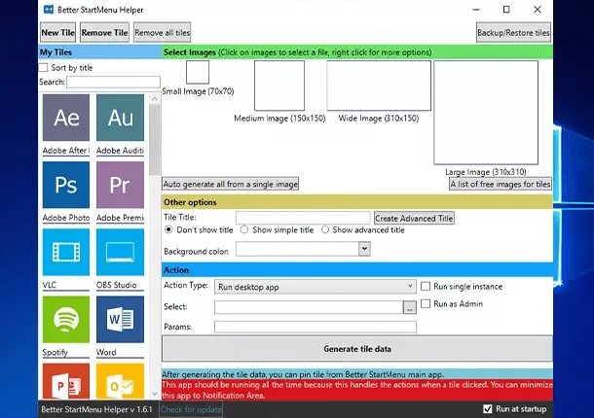Click the New Tile button

tap(57, 33)
